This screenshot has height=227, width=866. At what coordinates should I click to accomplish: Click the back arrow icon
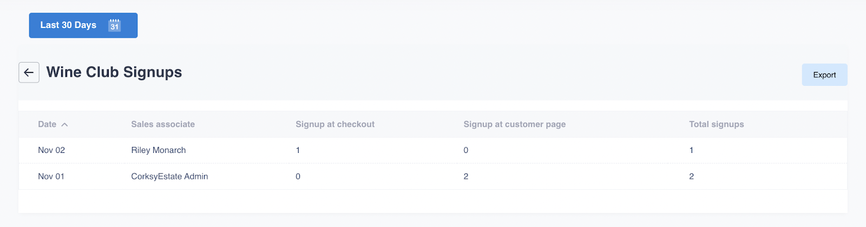(29, 72)
